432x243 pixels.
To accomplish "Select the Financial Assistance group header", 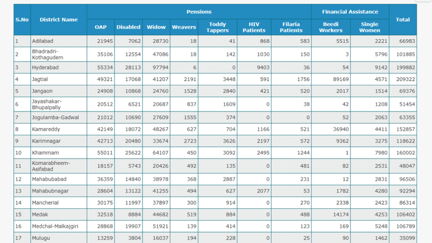I will click(350, 12).
